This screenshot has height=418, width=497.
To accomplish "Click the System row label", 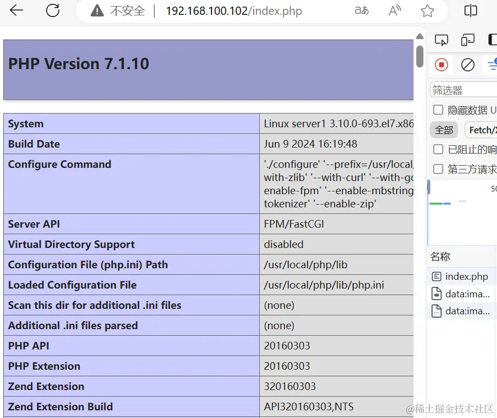I will (x=26, y=123).
